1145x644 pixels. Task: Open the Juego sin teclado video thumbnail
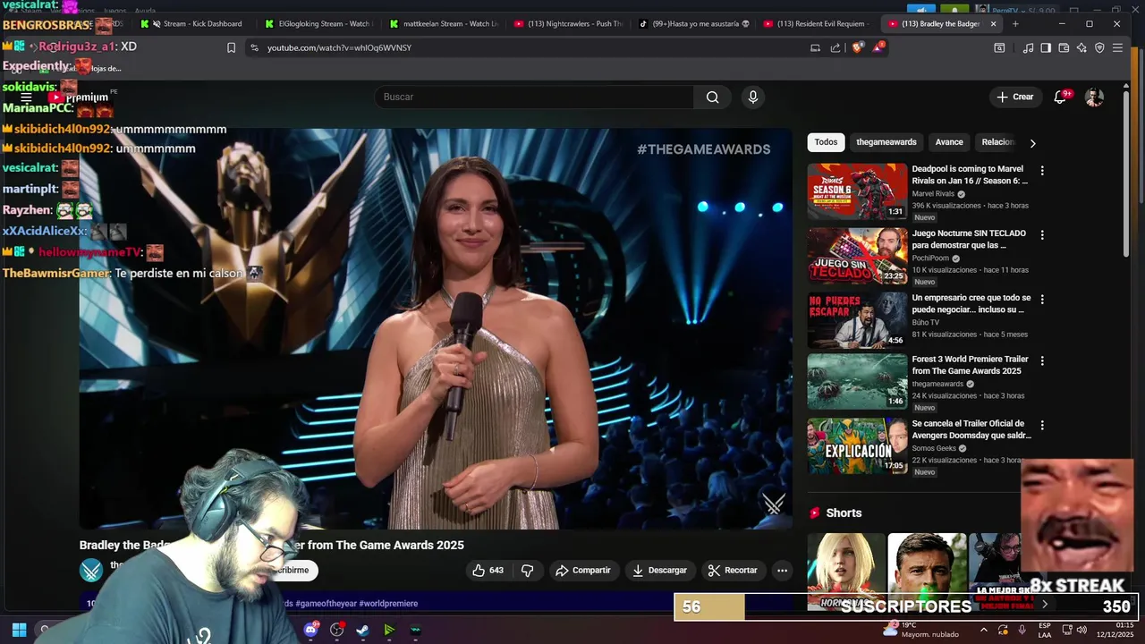[x=857, y=256]
